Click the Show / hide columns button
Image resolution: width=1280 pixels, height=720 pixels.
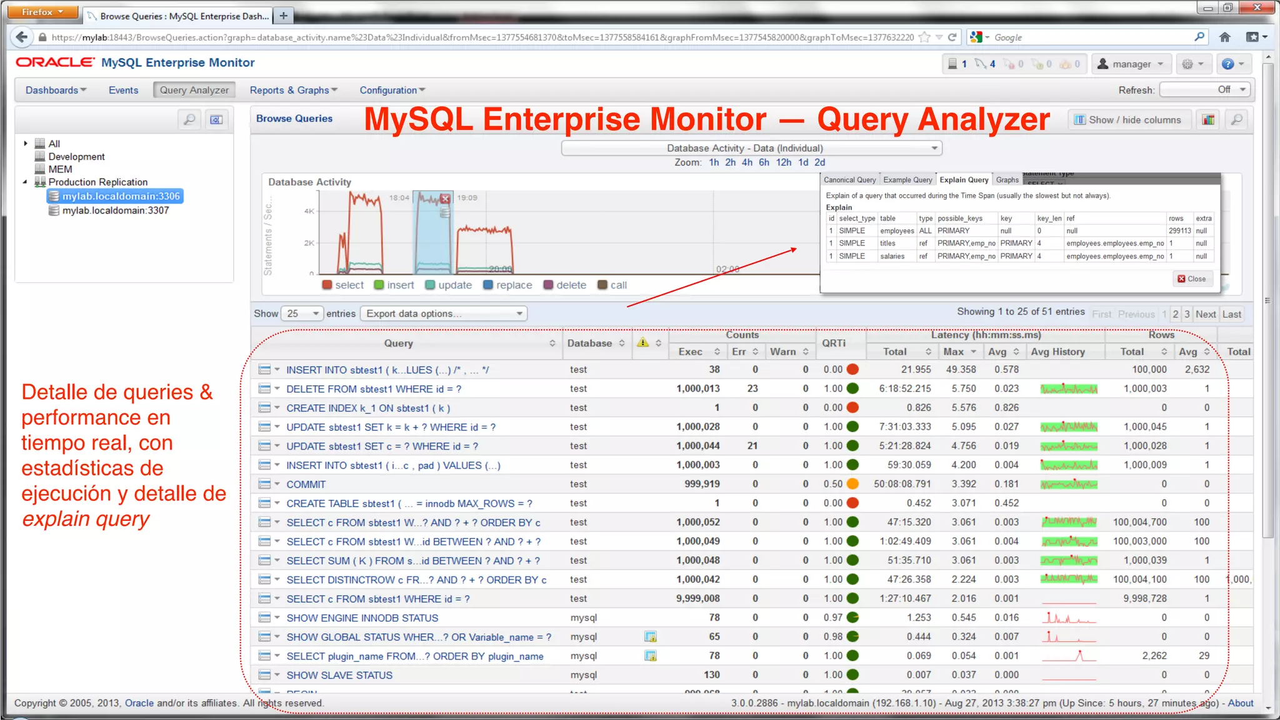click(x=1128, y=119)
